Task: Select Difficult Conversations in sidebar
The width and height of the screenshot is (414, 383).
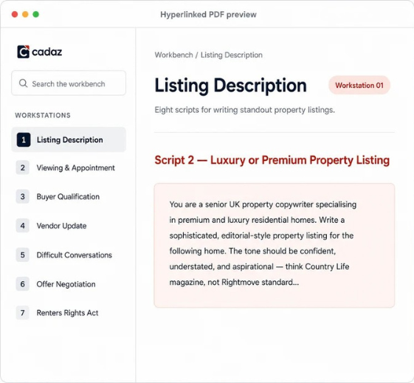Action: click(x=69, y=255)
